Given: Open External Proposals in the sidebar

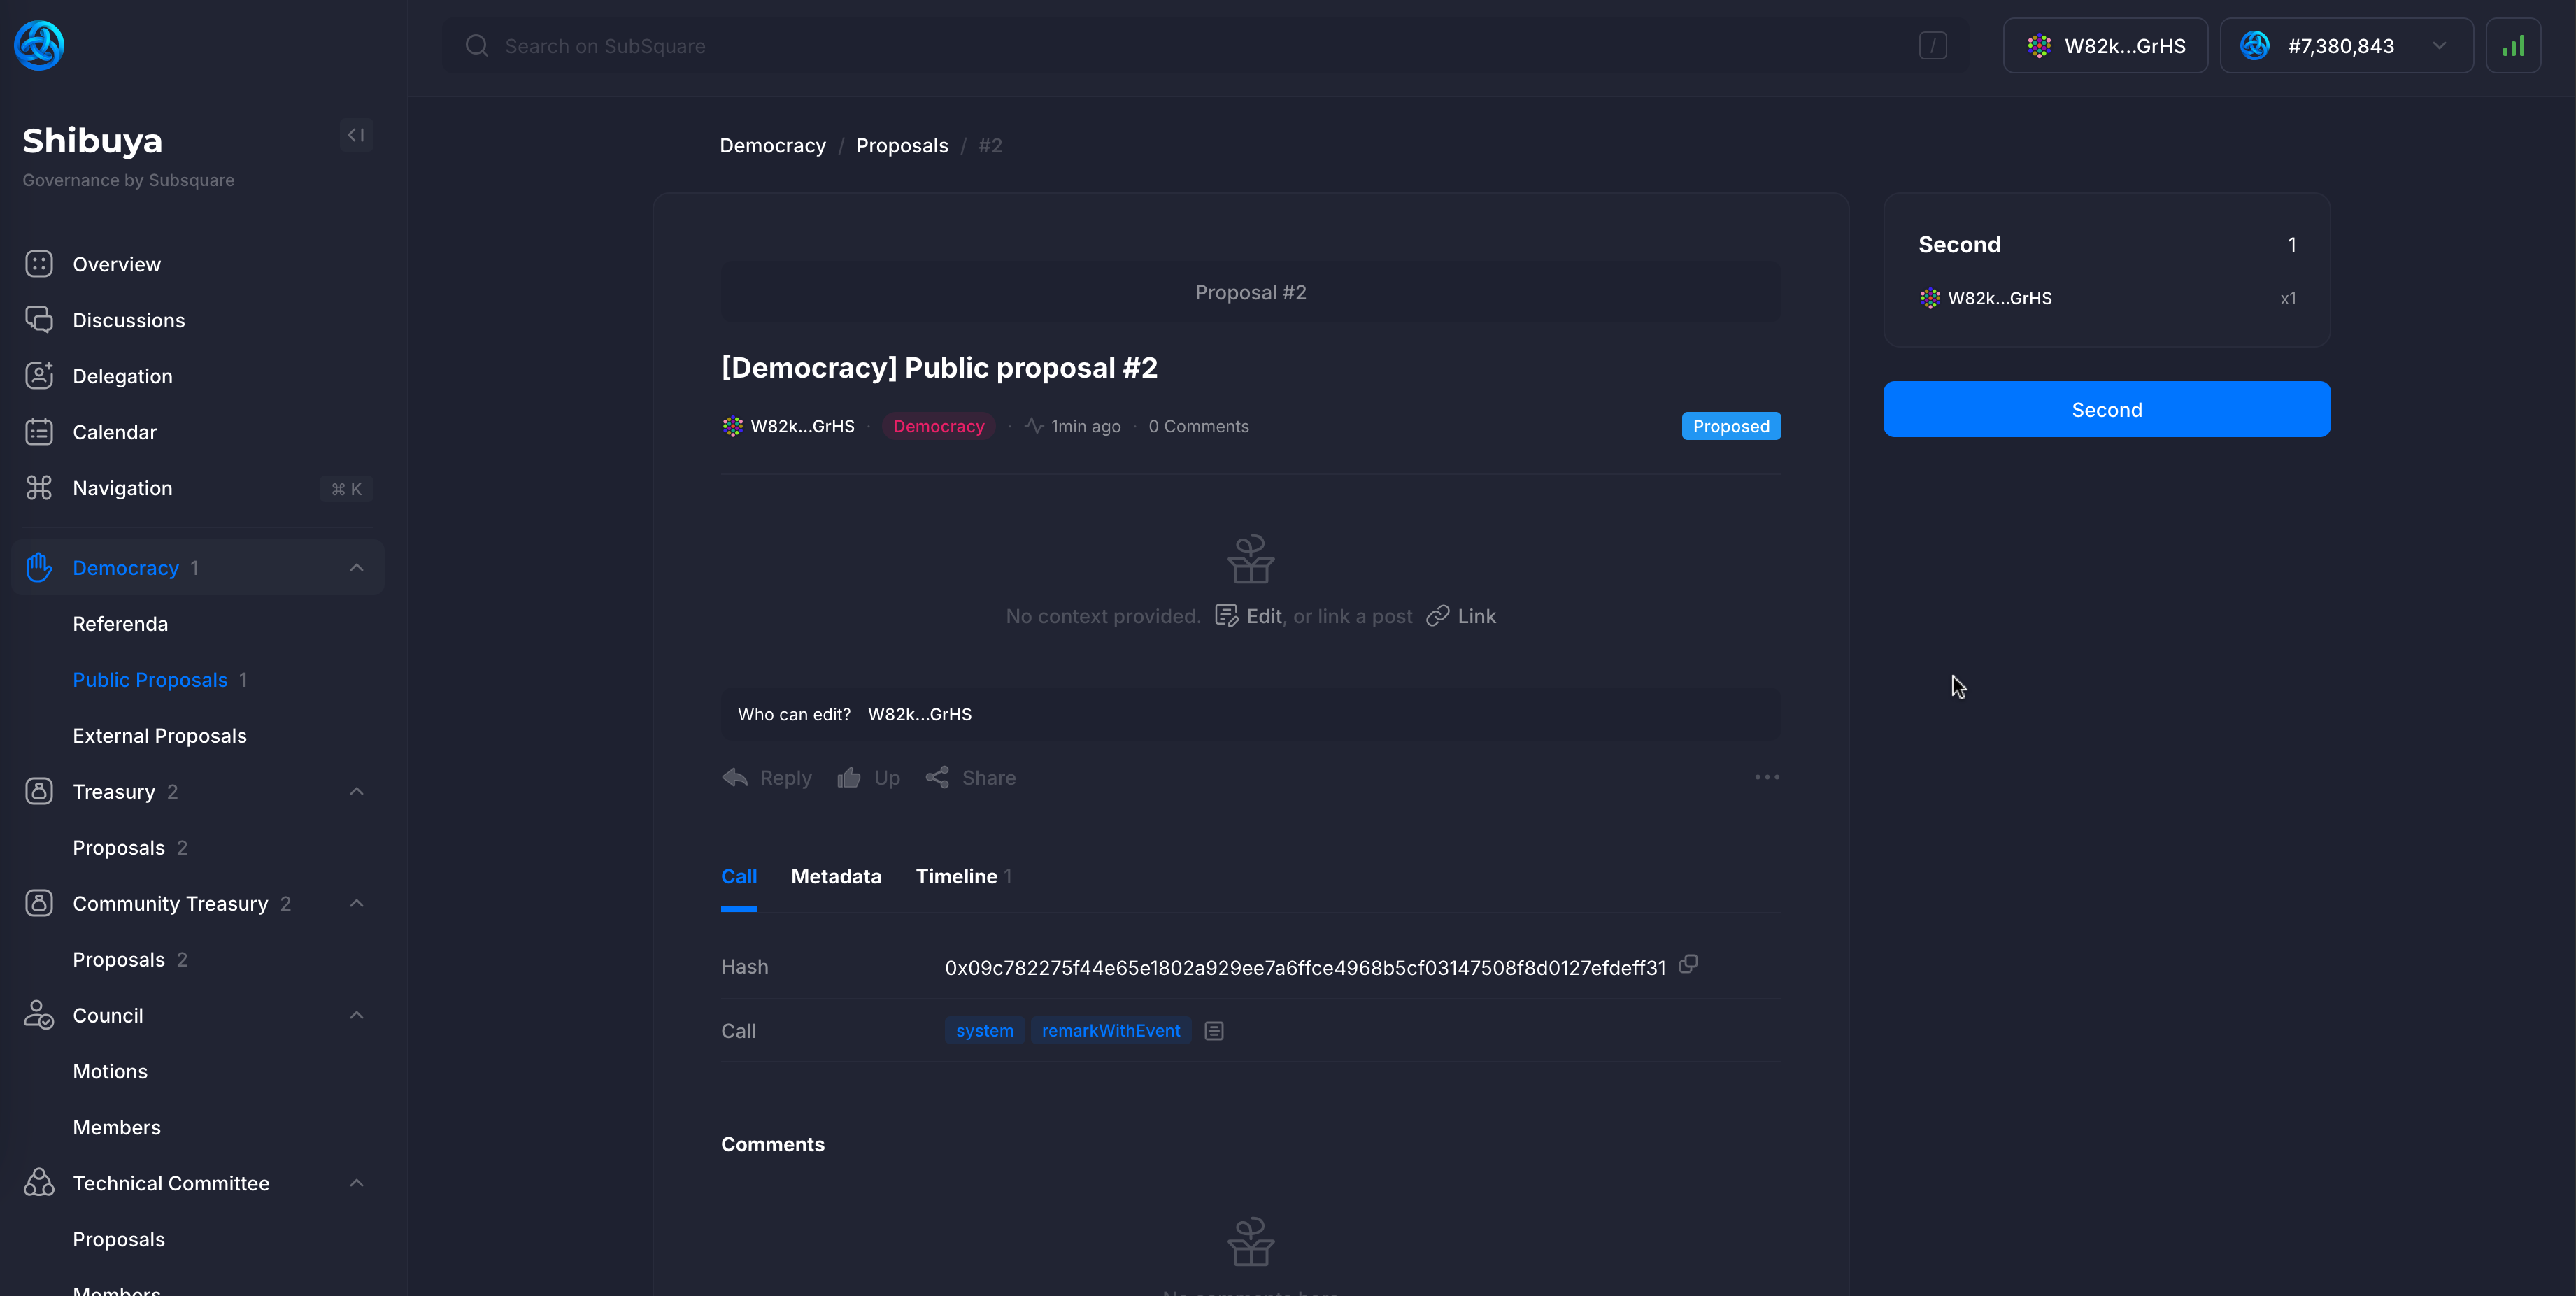Looking at the screenshot, I should pos(160,736).
